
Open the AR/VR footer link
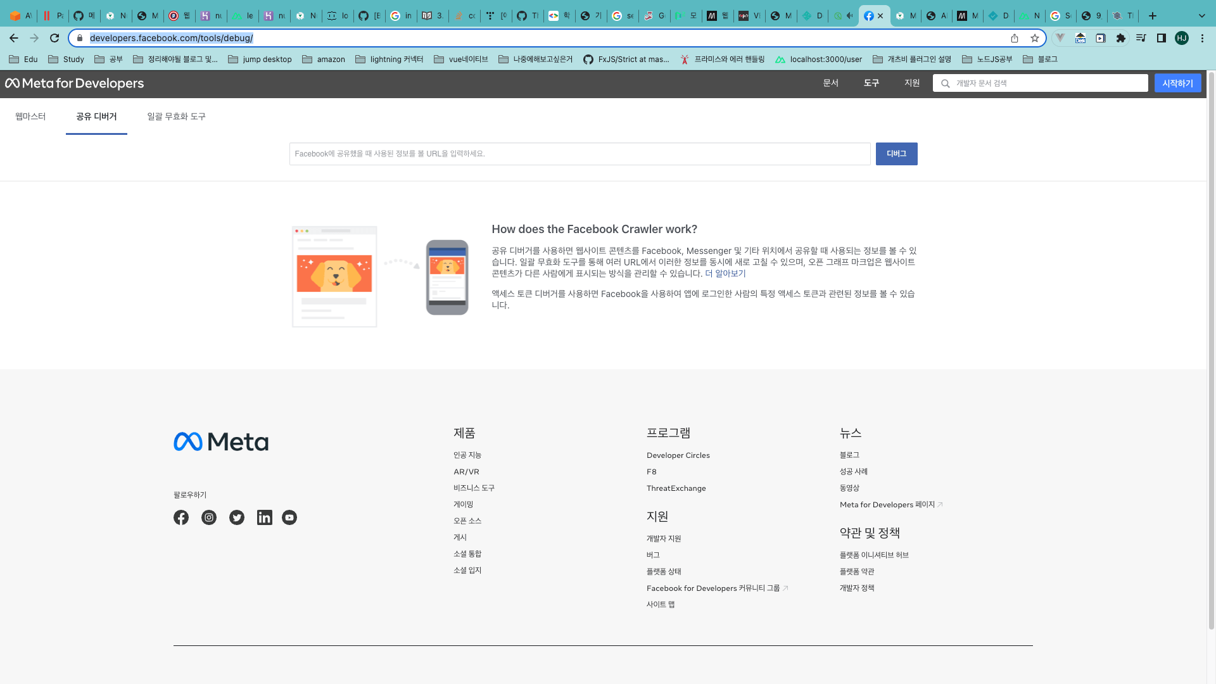(466, 472)
